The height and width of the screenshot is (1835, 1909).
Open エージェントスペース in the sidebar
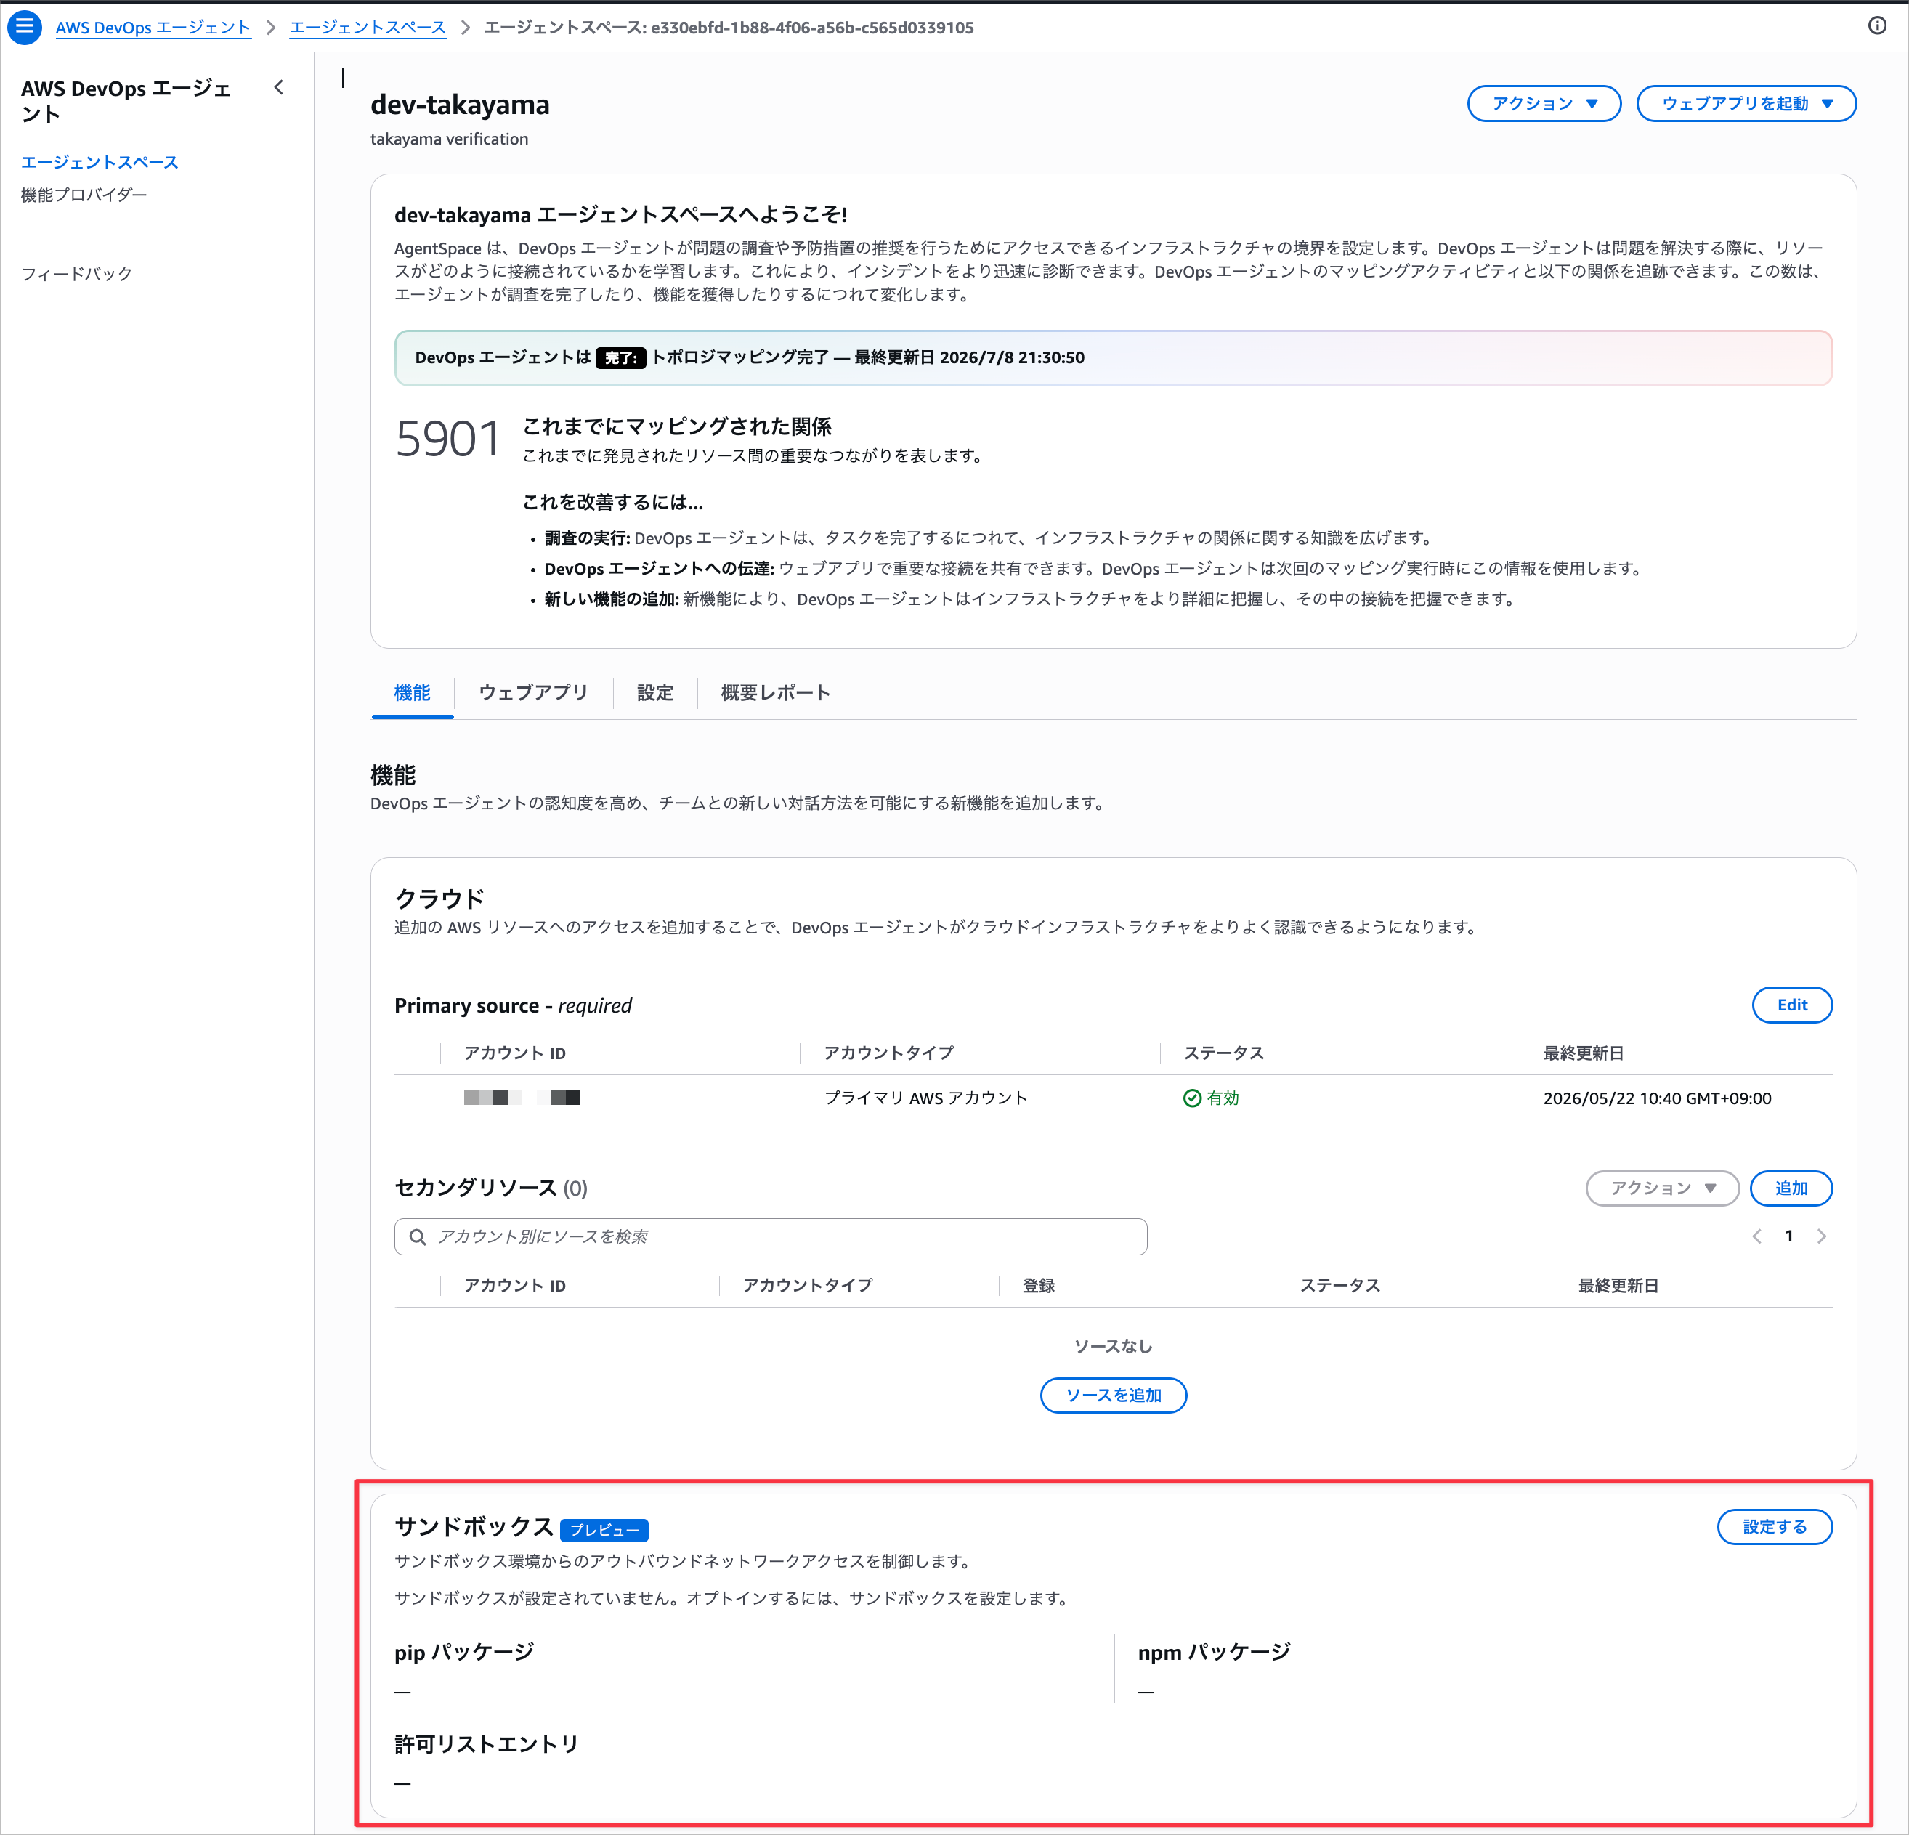(100, 162)
